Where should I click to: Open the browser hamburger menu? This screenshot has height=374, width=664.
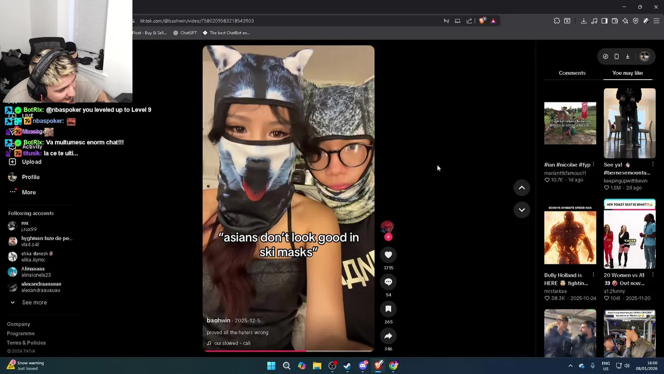click(656, 21)
